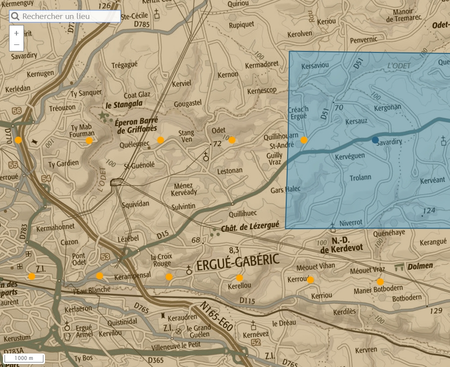This screenshot has height=367, width=450.
Task: Select orange marker near Kerellou
Action: click(x=239, y=278)
